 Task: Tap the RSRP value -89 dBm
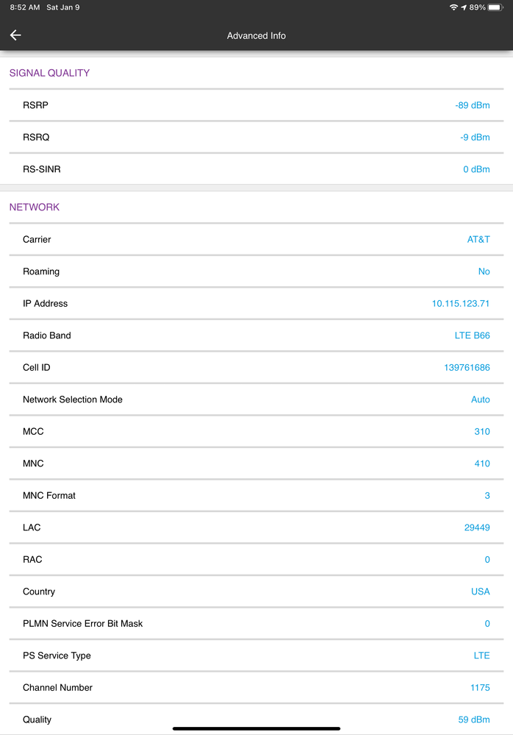pos(472,105)
